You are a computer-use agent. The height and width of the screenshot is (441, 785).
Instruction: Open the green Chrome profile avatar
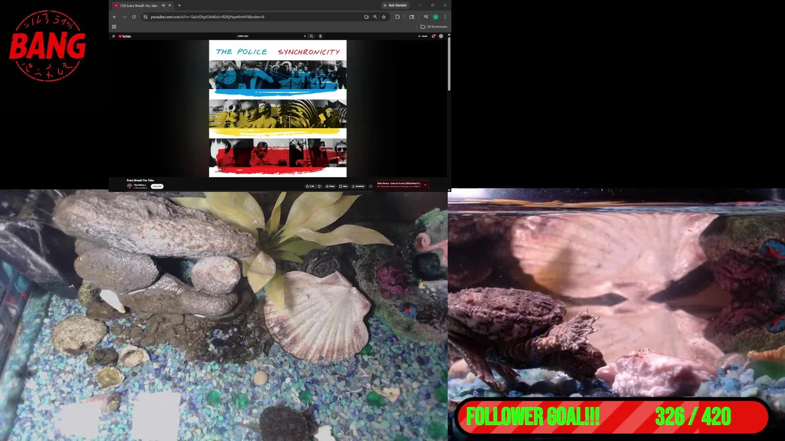[435, 17]
